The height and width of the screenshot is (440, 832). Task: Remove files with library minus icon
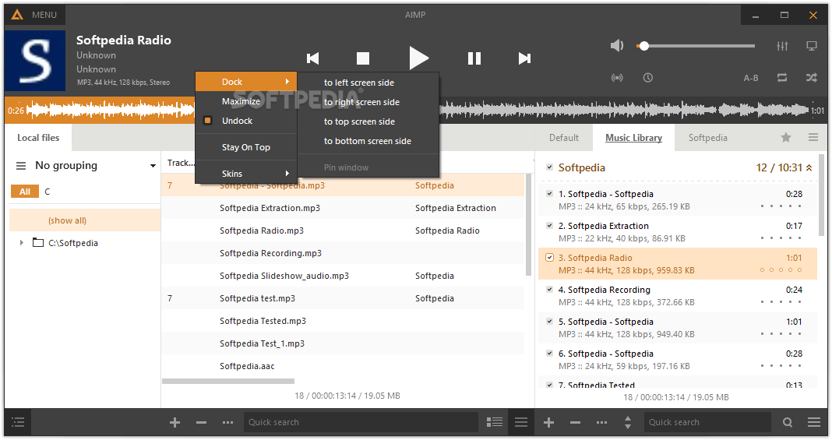[201, 423]
